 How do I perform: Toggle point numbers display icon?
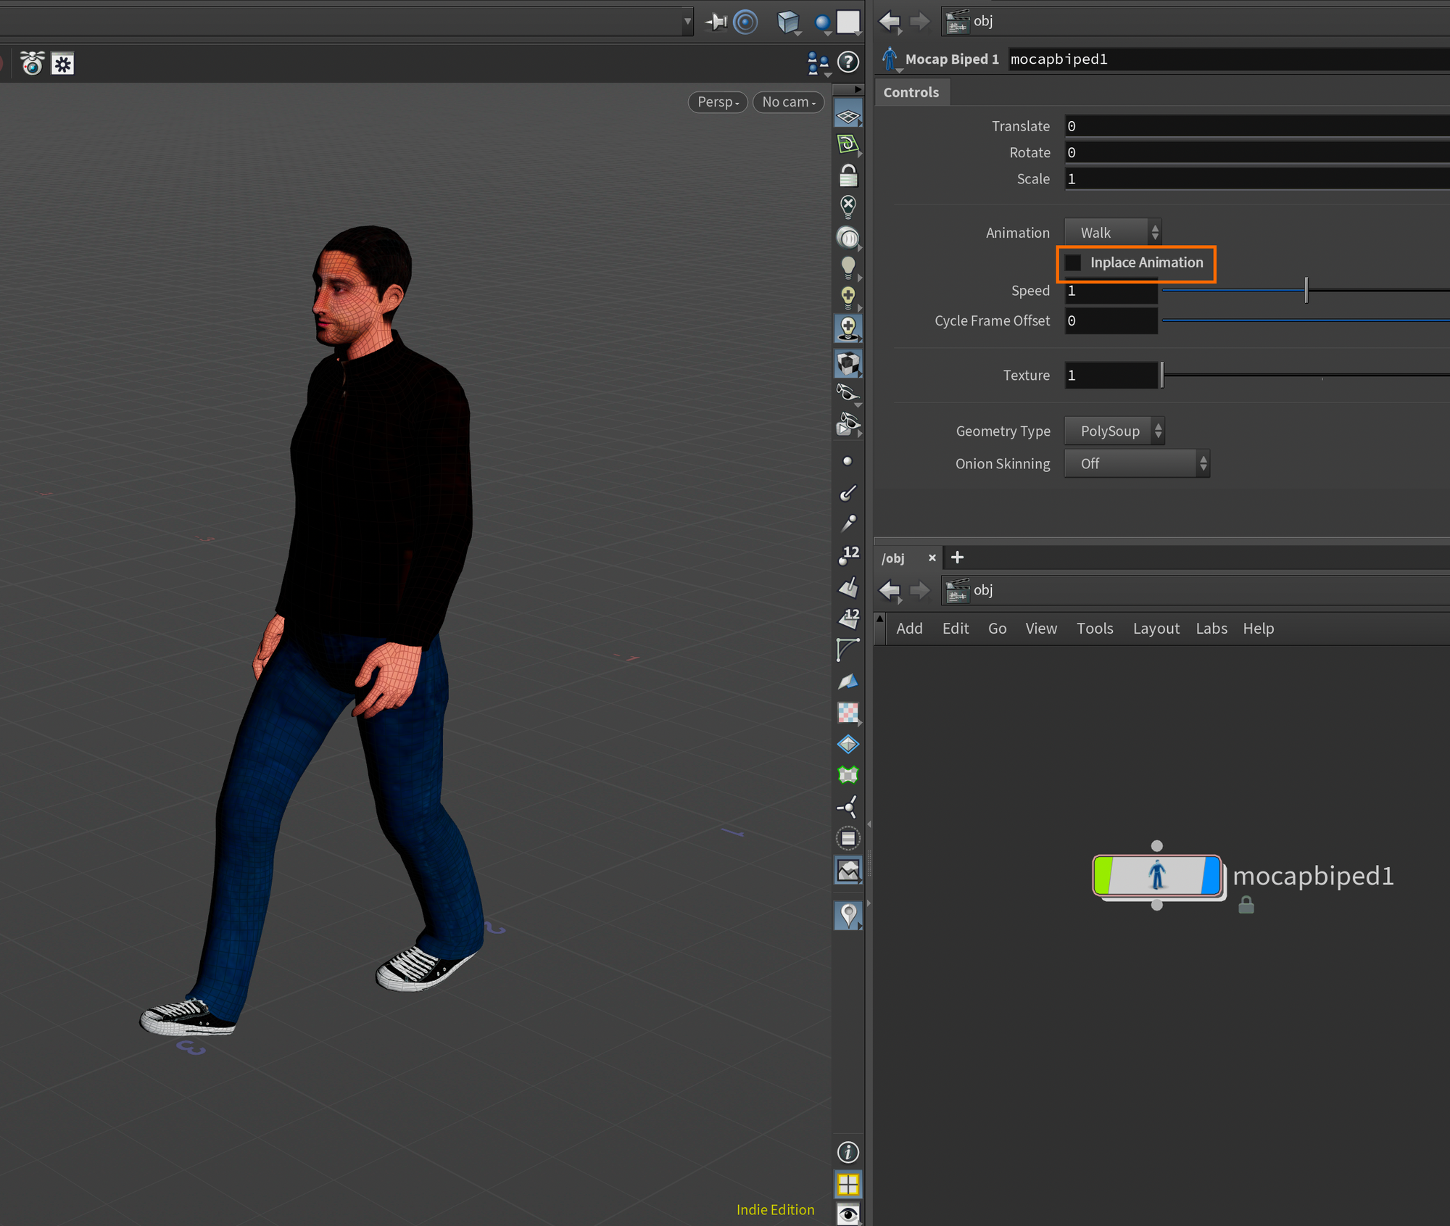point(848,555)
